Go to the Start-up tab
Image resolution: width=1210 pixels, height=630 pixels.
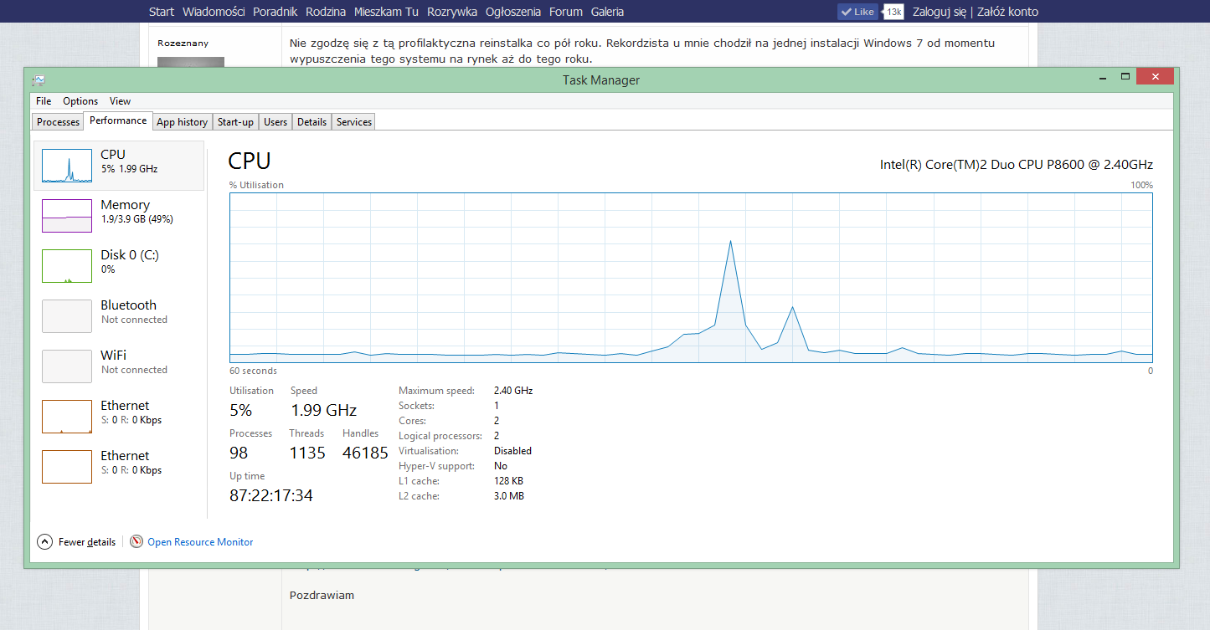pyautogui.click(x=235, y=122)
